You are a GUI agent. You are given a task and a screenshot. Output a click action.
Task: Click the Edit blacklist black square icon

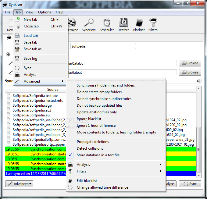tap(70, 181)
